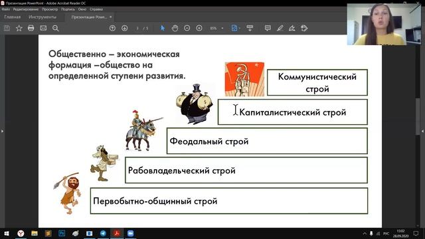Open the Окно menu
This screenshot has height=239, width=425.
82,9
